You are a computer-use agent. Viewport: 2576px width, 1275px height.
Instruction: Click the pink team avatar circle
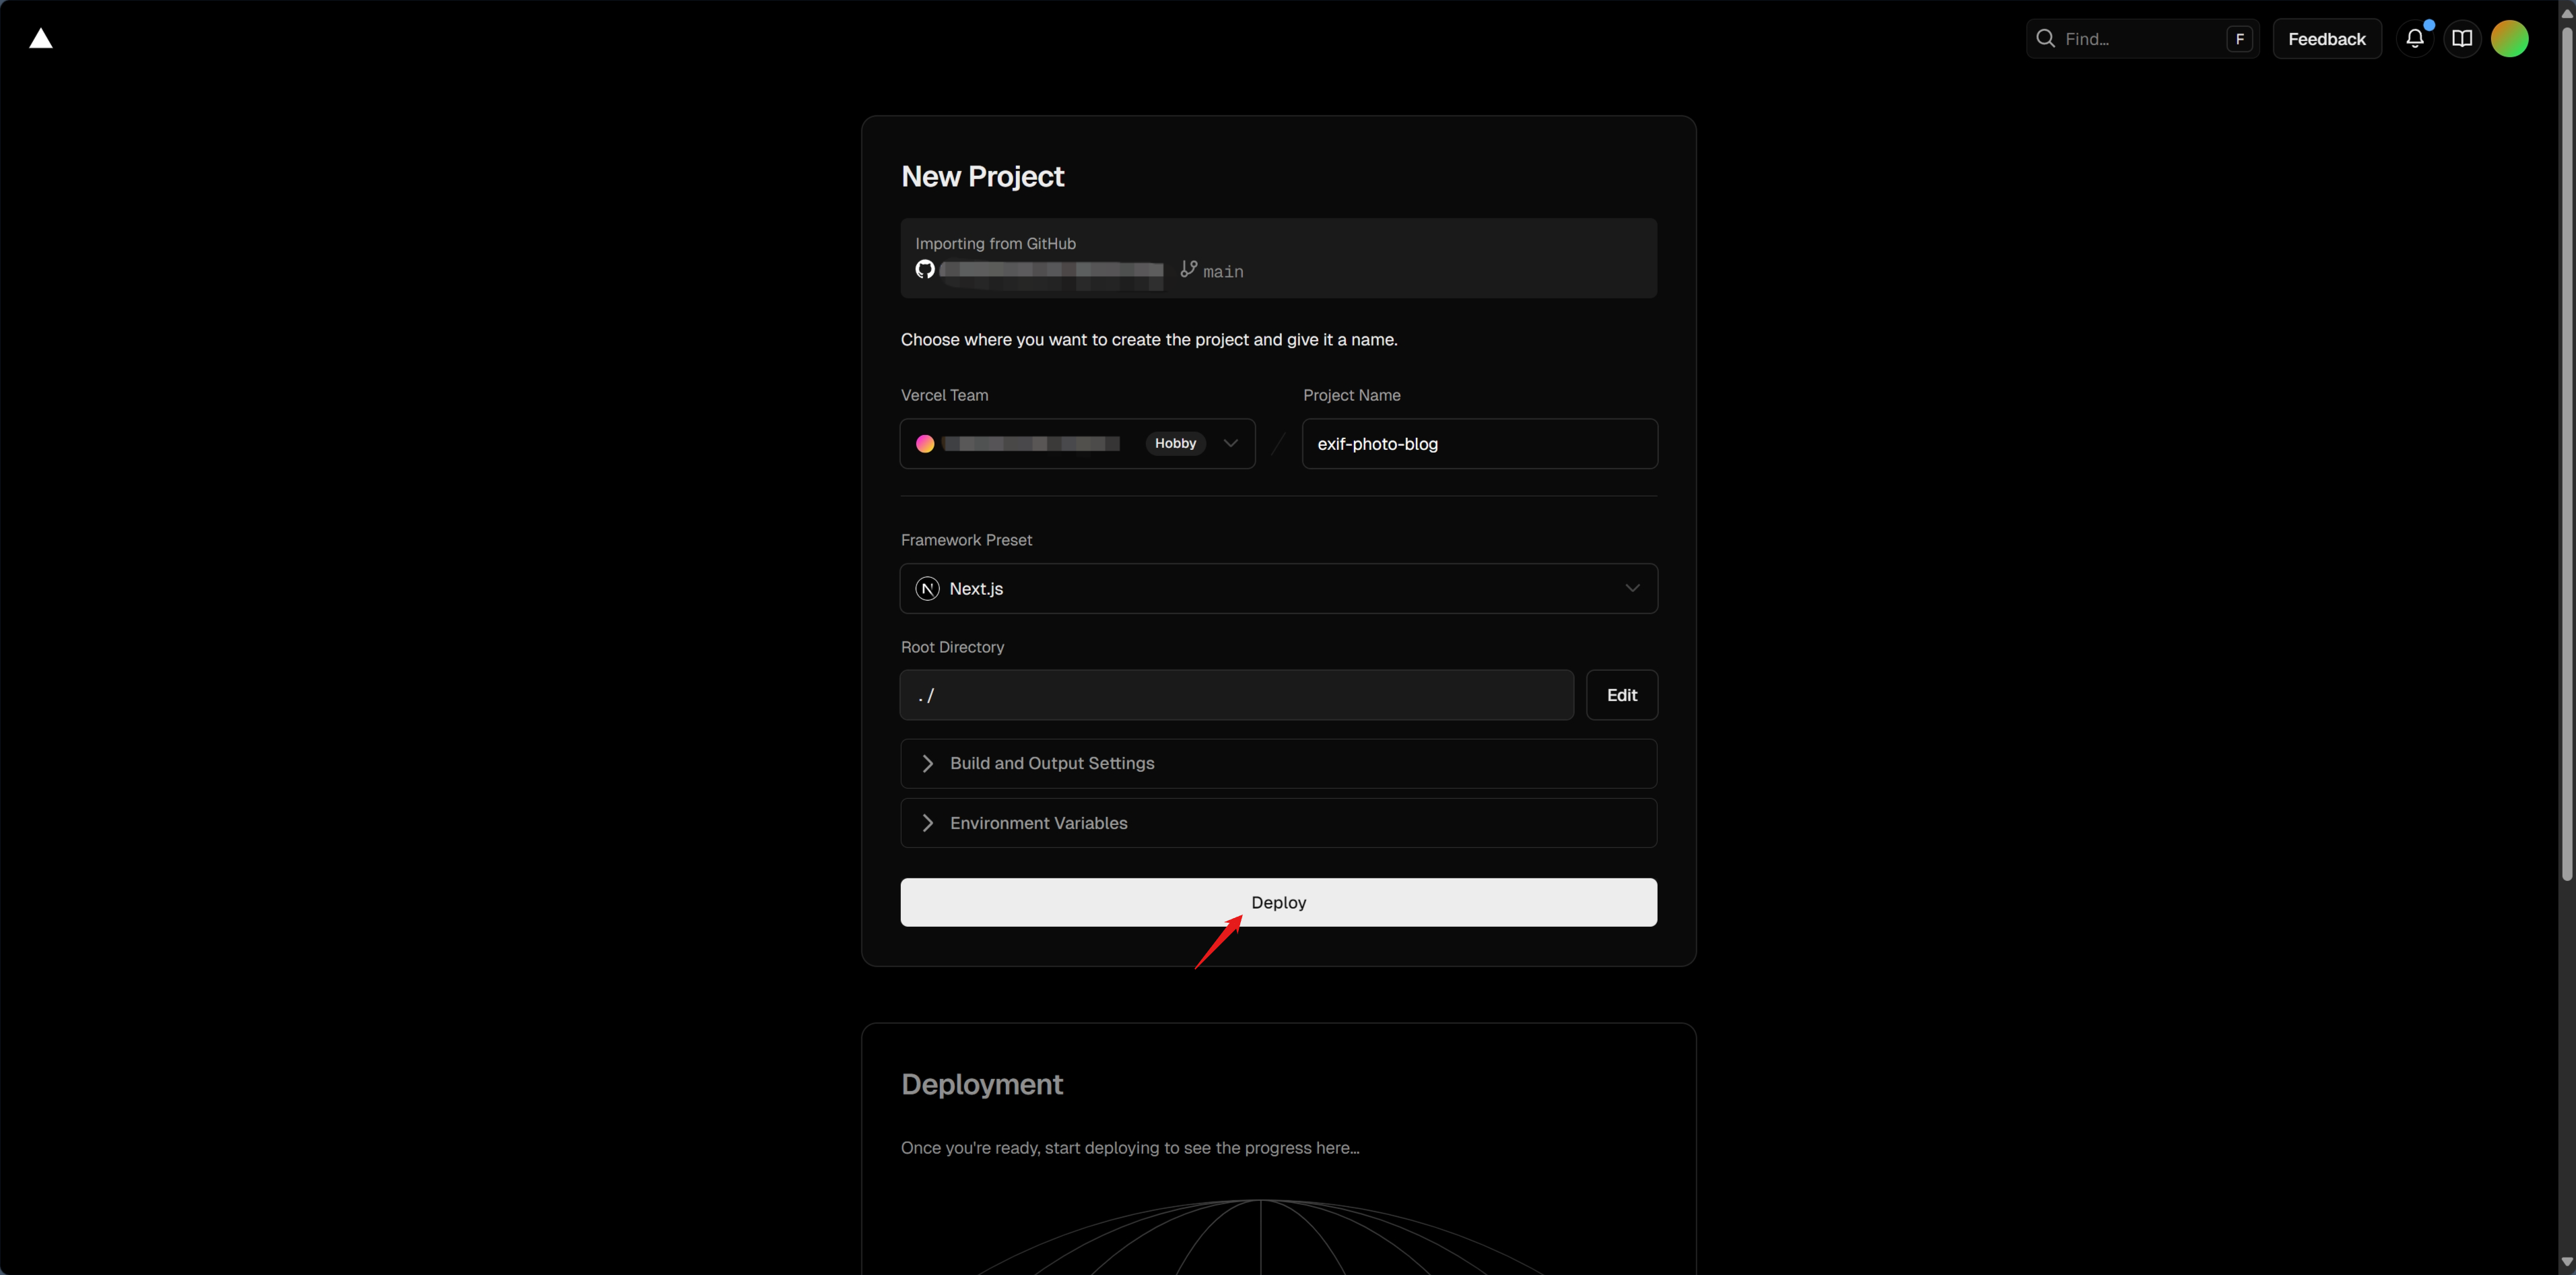pos(925,444)
